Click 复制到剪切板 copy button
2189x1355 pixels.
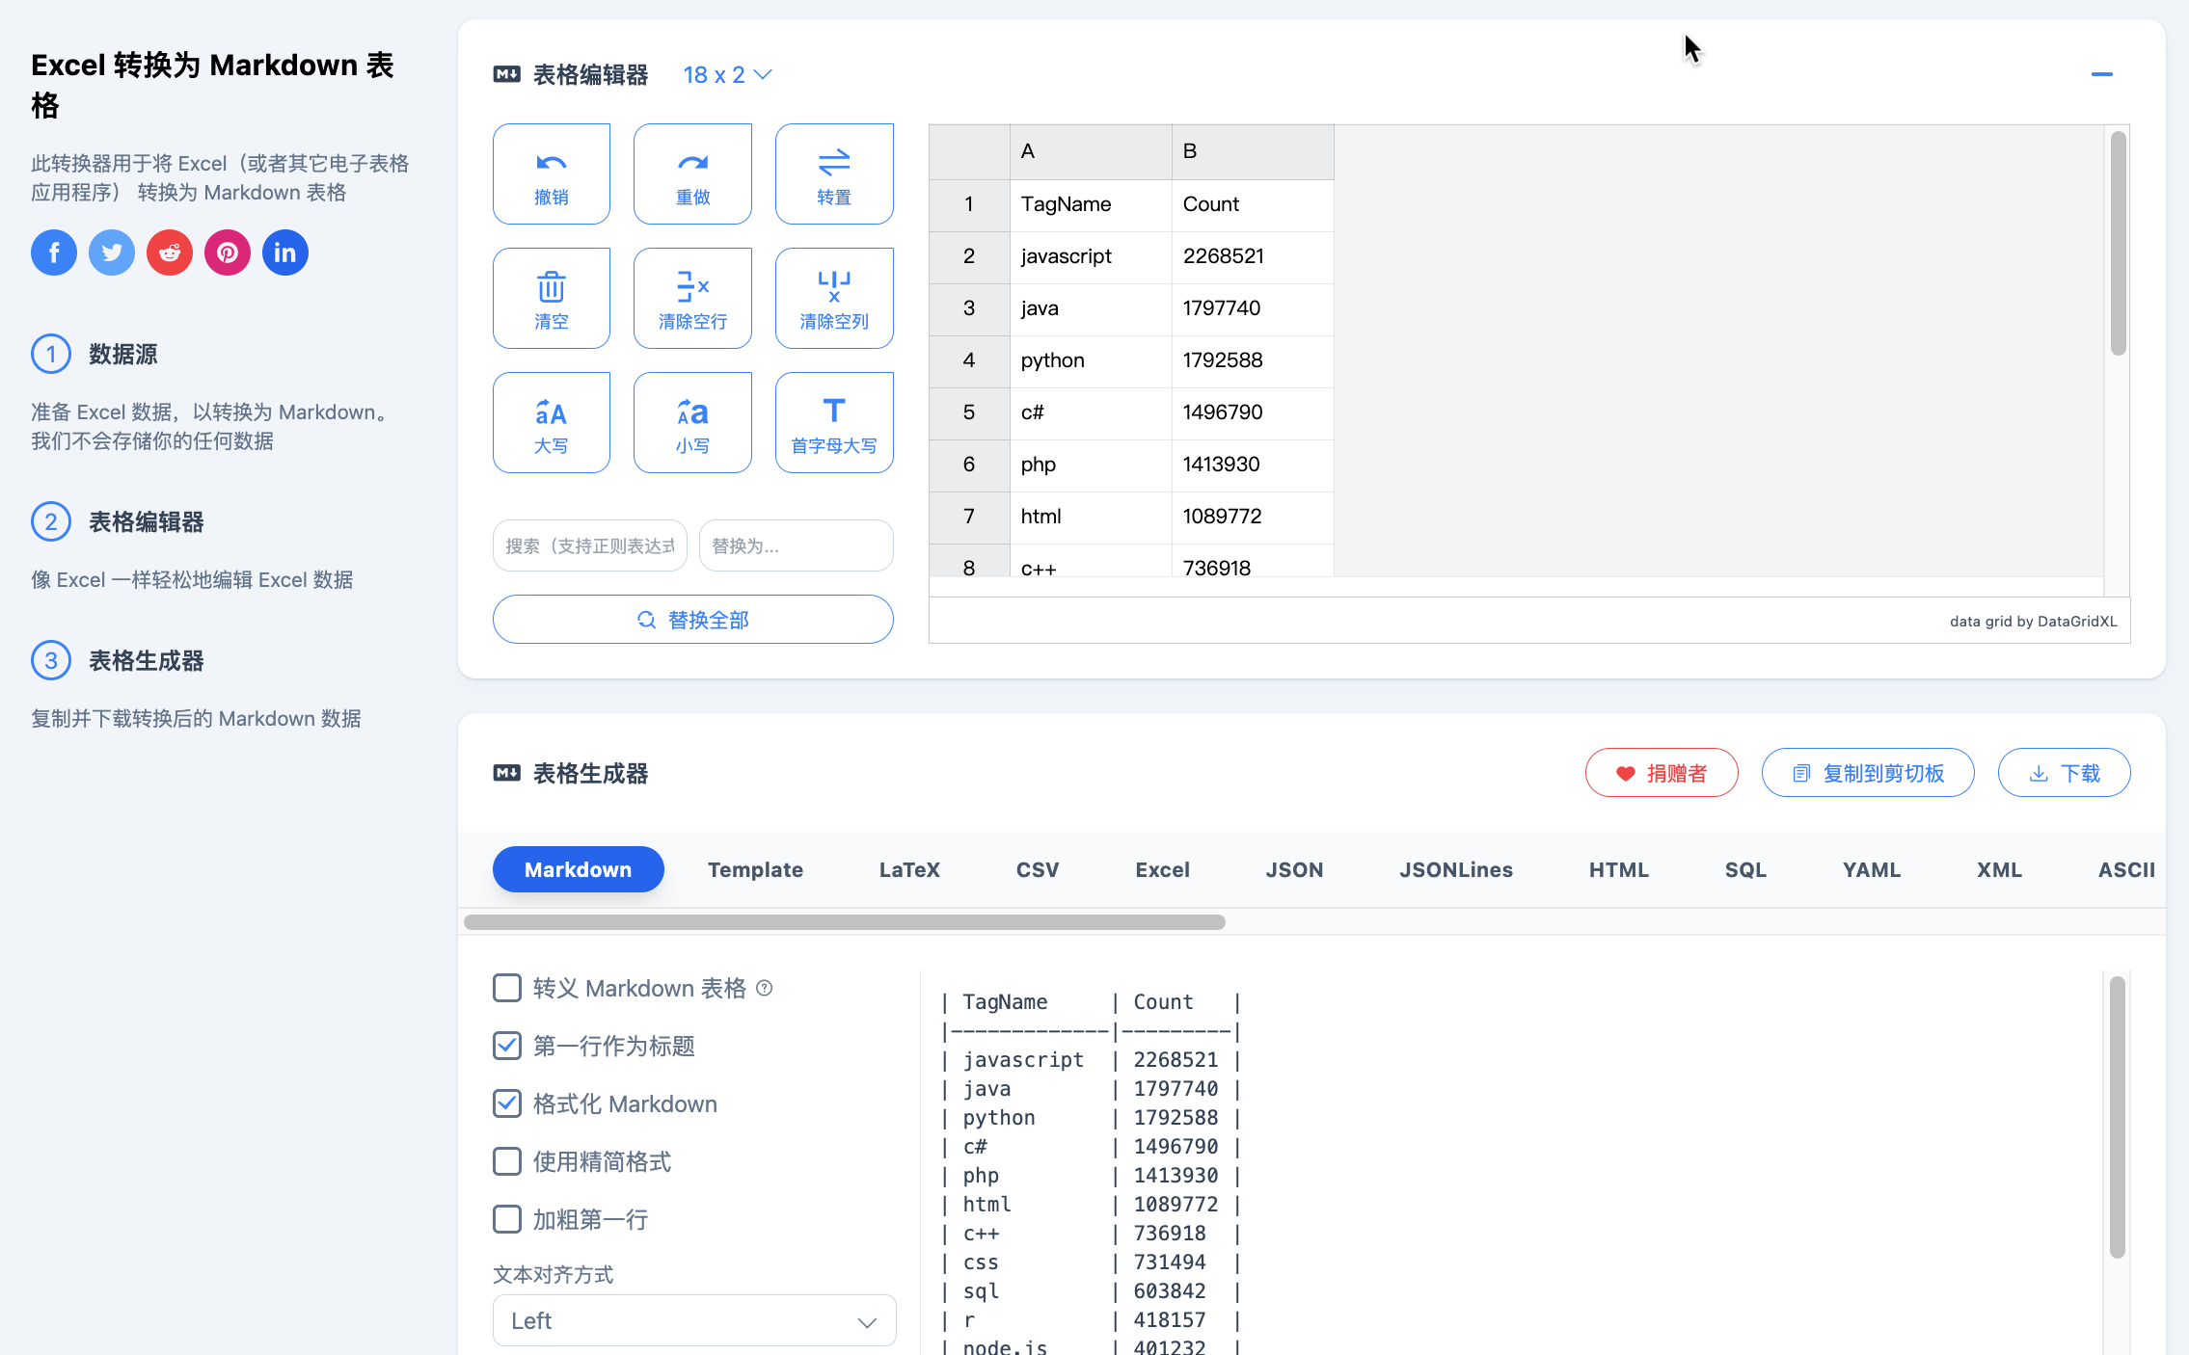1867,773
